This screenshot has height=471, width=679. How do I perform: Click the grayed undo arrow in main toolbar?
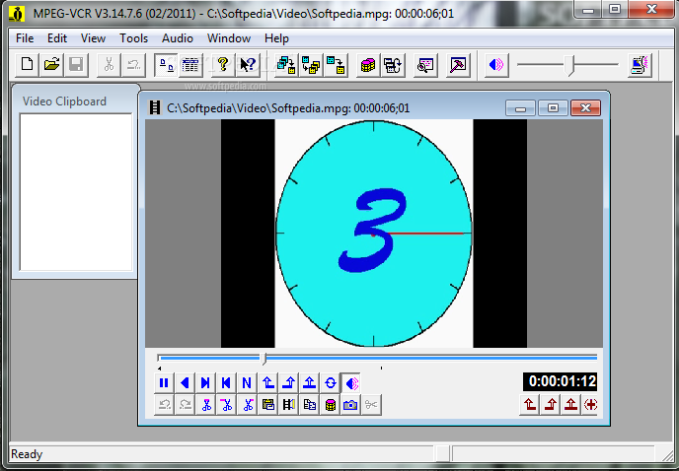tap(133, 65)
